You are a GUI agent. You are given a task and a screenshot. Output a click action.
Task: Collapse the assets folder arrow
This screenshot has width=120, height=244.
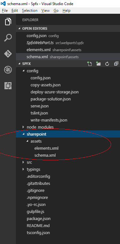point(27,141)
